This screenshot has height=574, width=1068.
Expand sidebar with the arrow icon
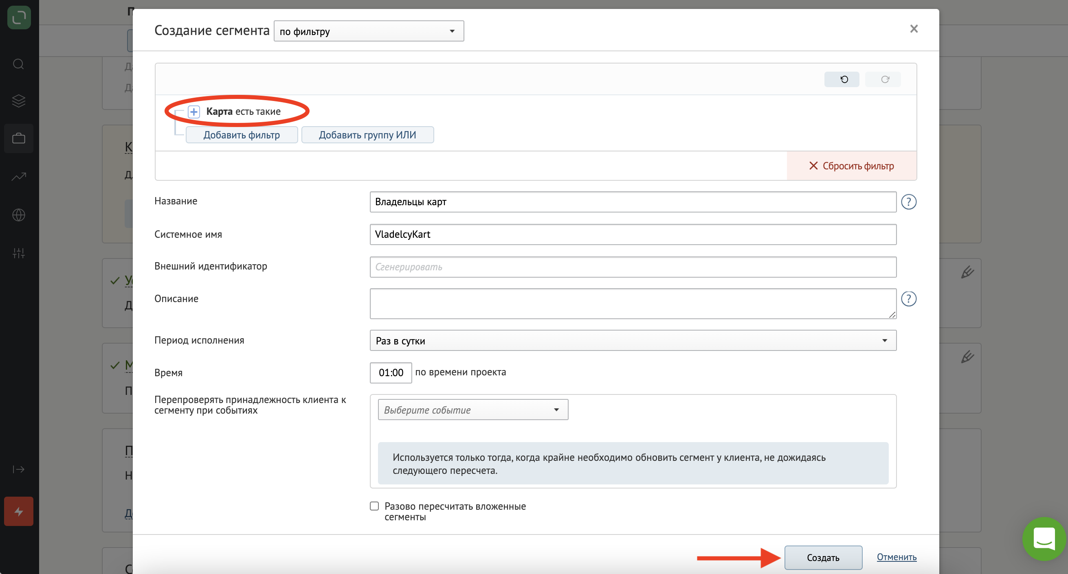pyautogui.click(x=19, y=469)
